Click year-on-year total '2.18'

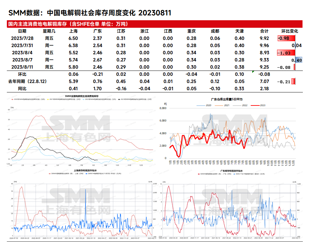264,89
